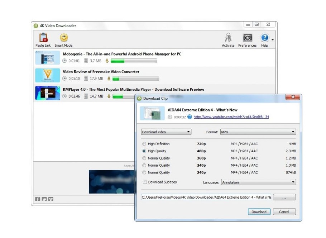This screenshot has height=238, width=326.
Task: Click the 4 MB size for 720p
Action: point(292,144)
